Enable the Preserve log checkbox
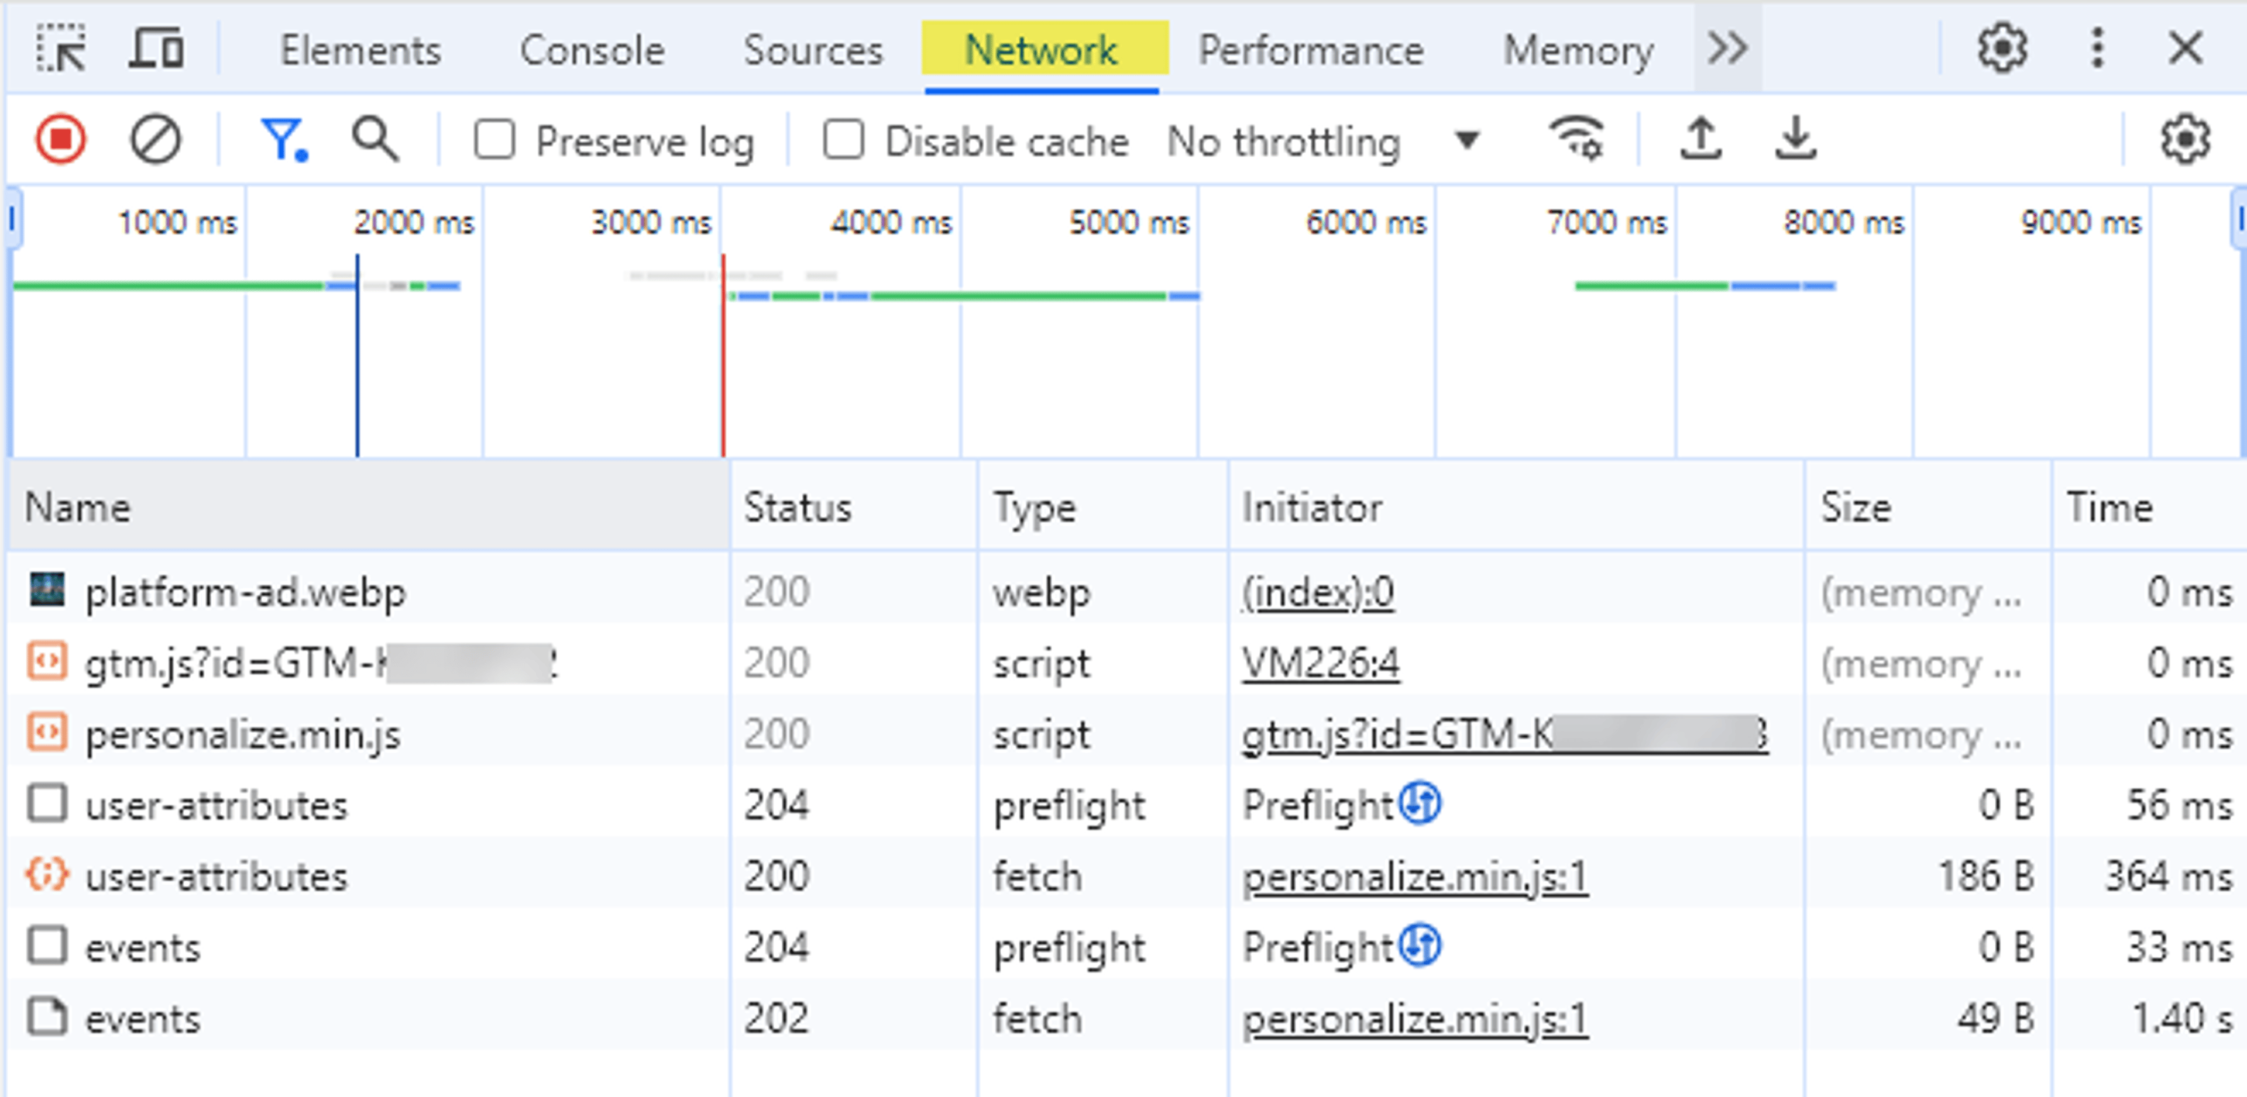This screenshot has width=2247, height=1097. 494,140
